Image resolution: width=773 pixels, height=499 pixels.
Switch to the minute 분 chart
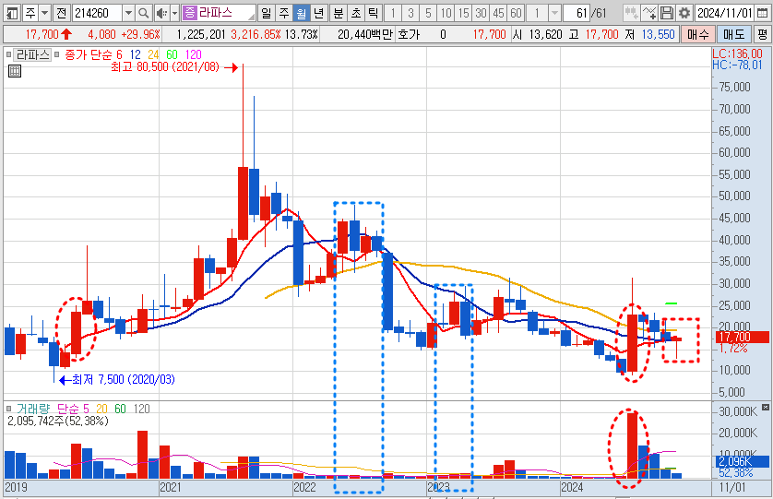[339, 13]
